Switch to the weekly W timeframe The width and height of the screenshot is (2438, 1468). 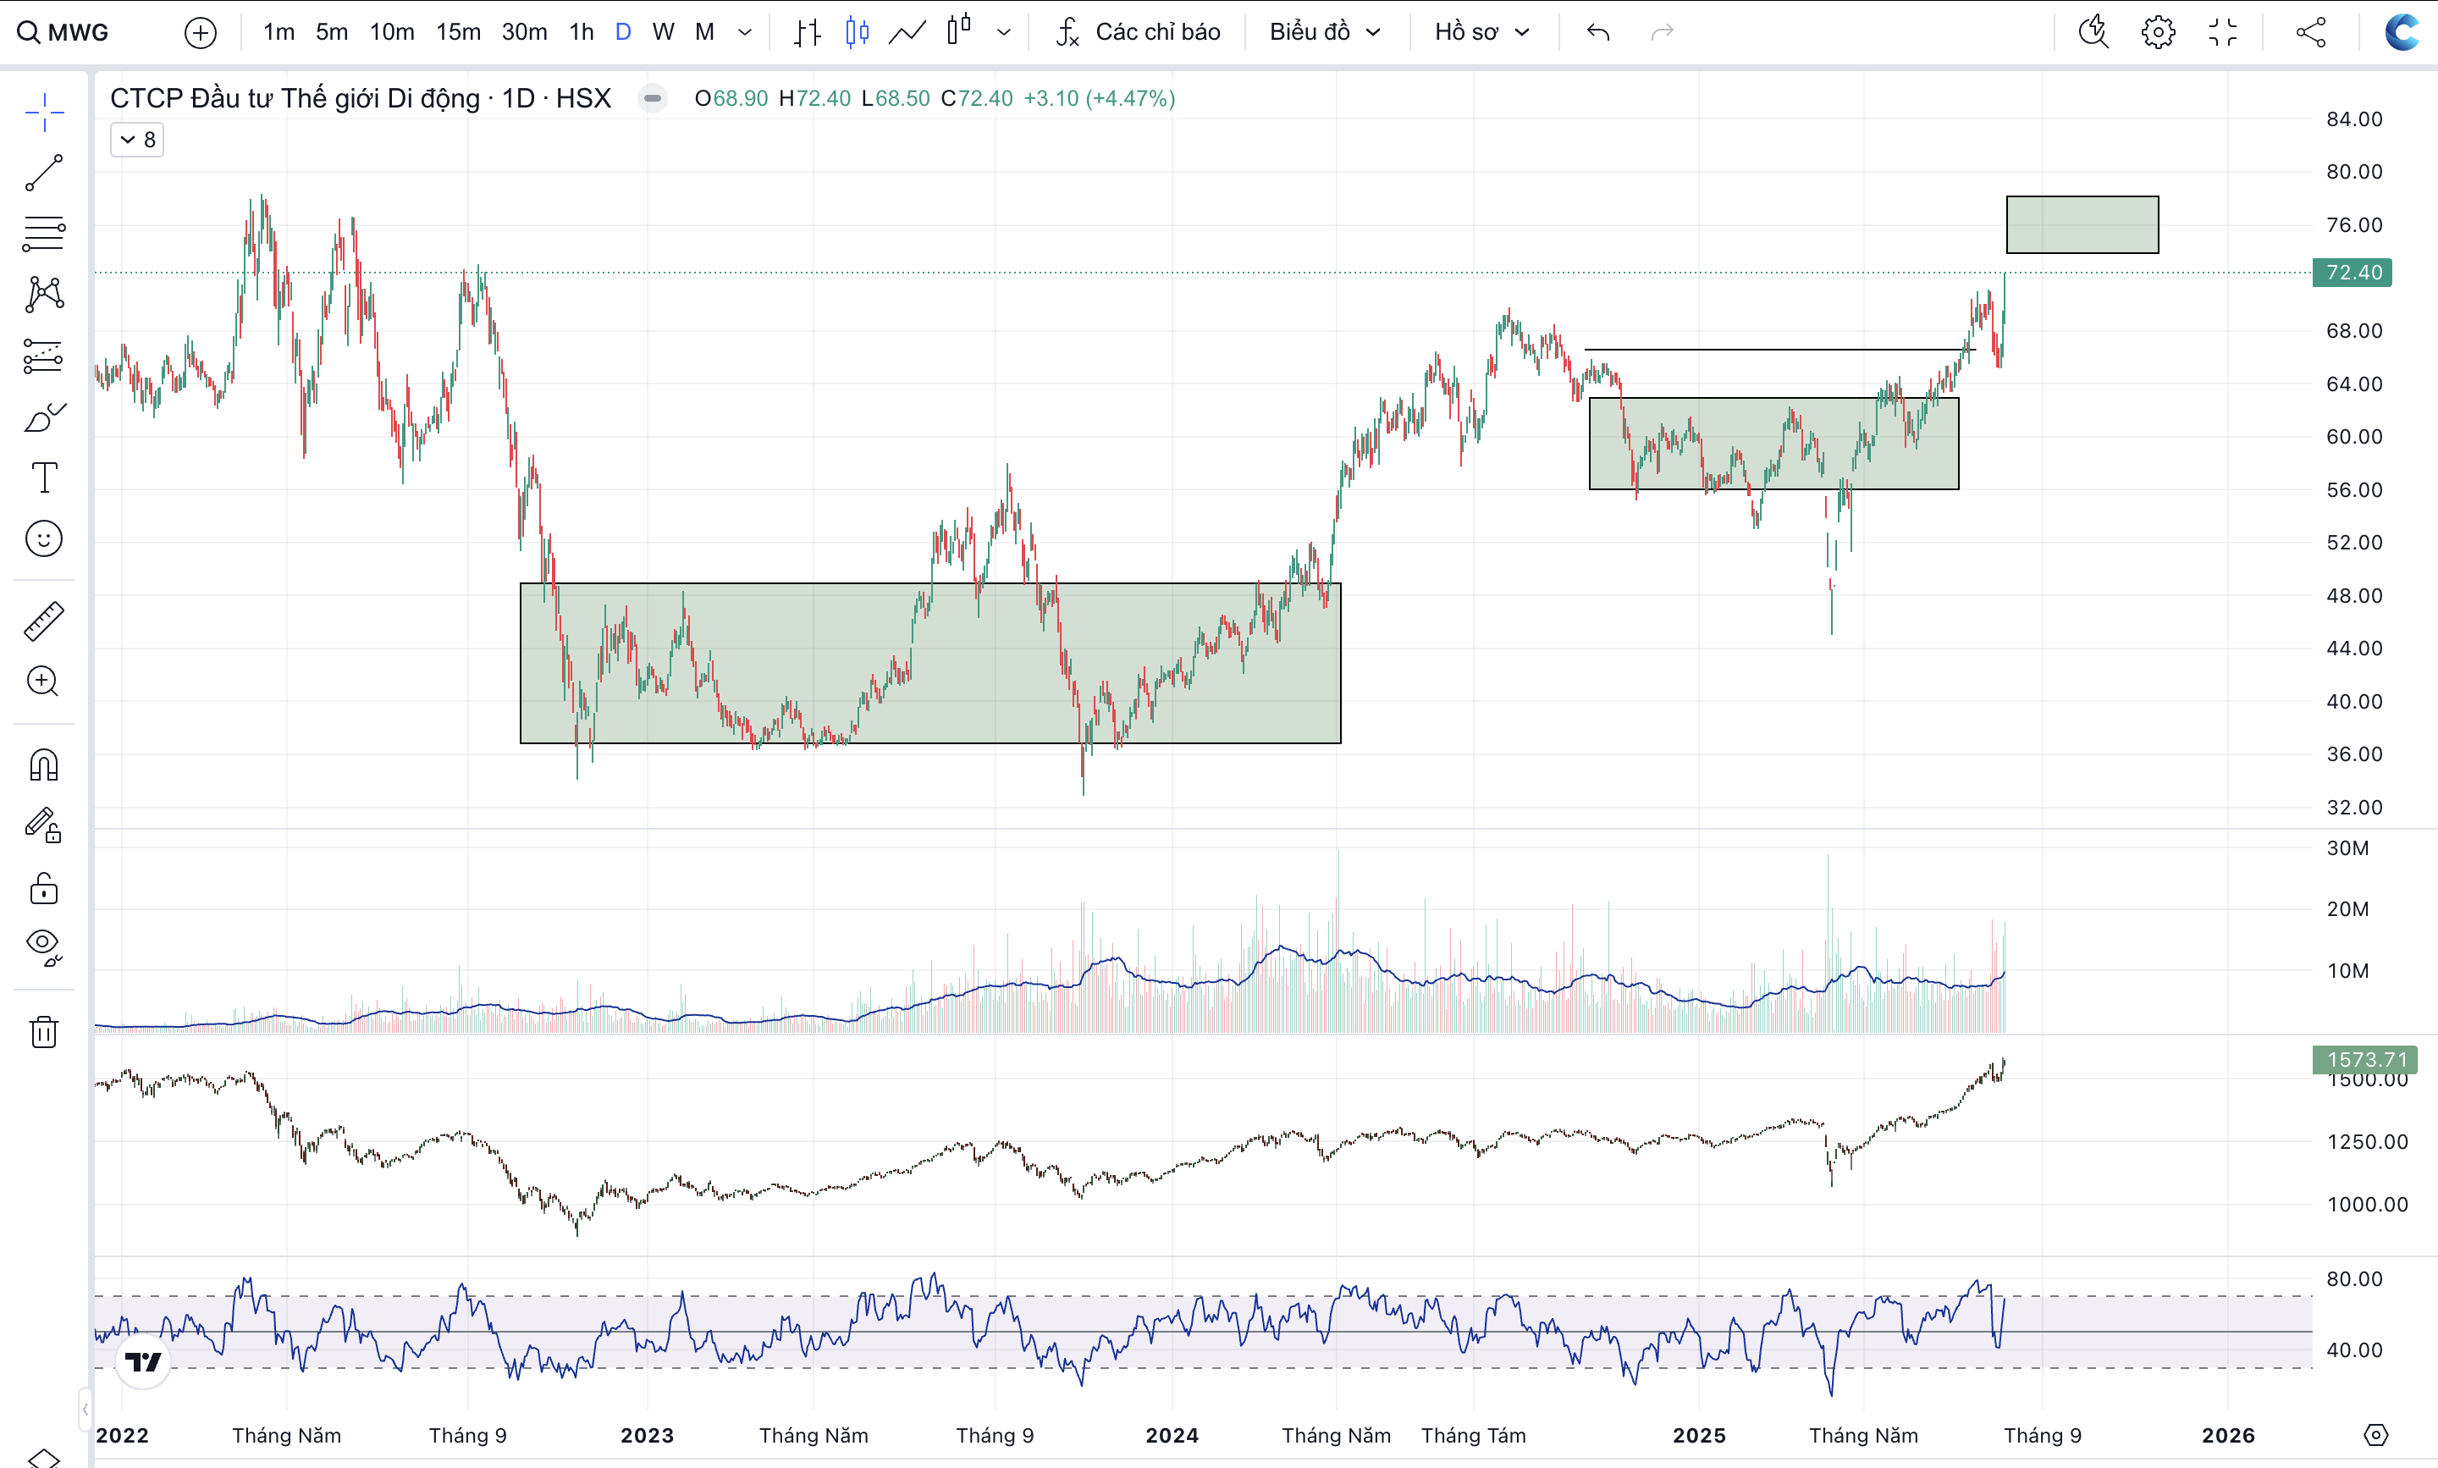coord(663,31)
